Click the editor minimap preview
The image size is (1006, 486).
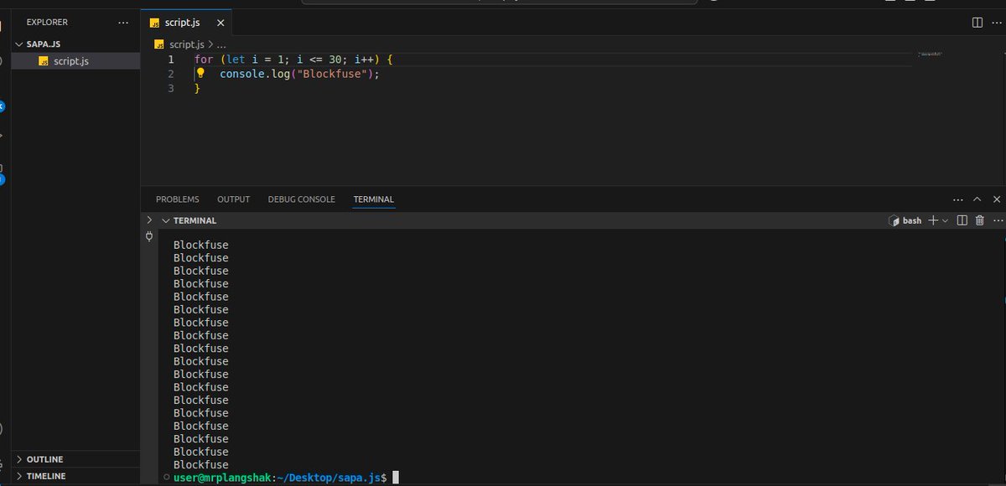click(930, 54)
